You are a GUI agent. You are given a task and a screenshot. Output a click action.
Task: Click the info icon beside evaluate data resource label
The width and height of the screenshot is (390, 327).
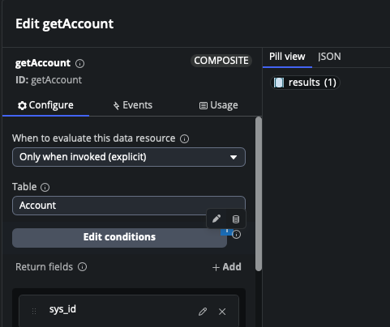(185, 139)
